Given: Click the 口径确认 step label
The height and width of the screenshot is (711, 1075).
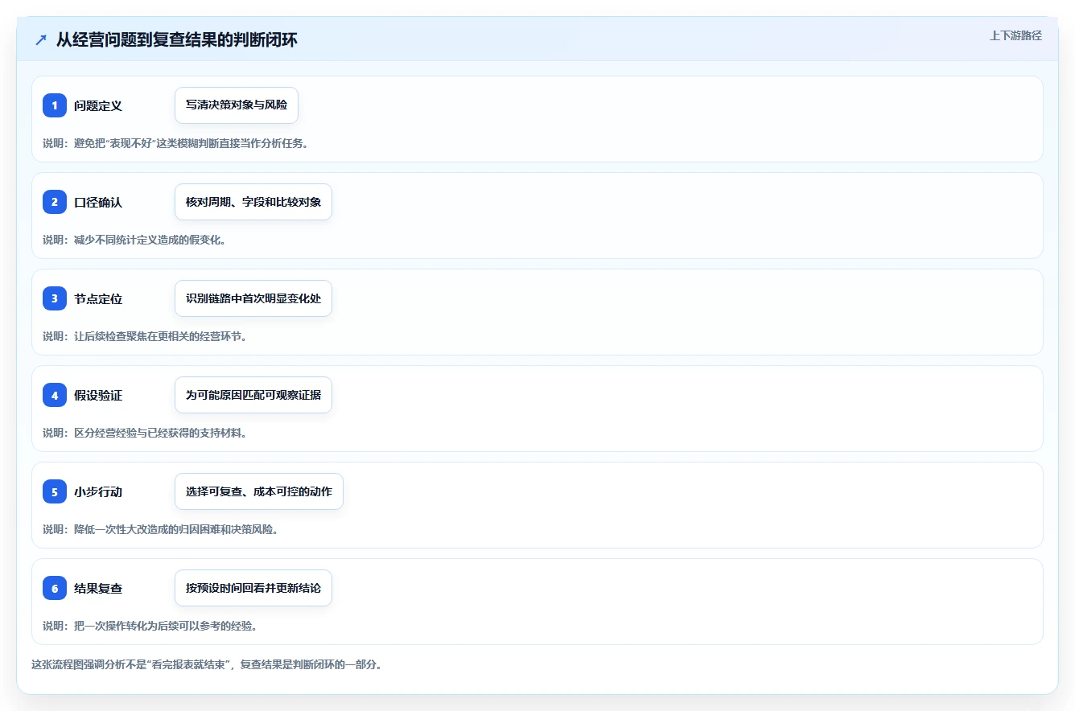Looking at the screenshot, I should [x=98, y=202].
